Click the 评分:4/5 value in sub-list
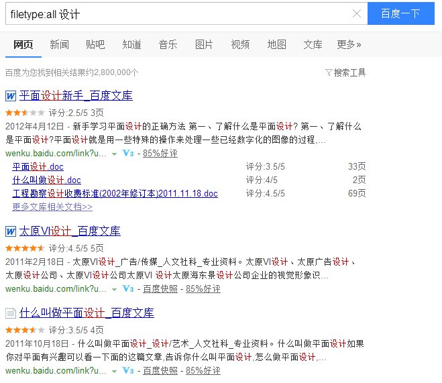Viewport: 442px width, 383px height. pos(262,180)
